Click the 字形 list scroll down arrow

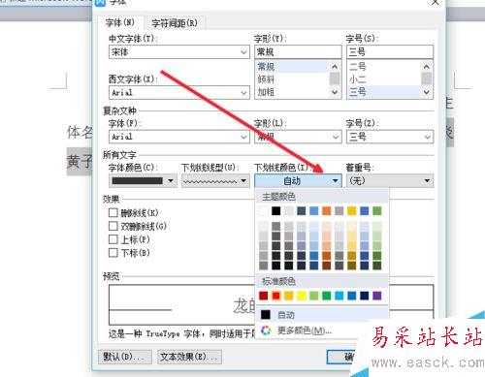coord(335,92)
